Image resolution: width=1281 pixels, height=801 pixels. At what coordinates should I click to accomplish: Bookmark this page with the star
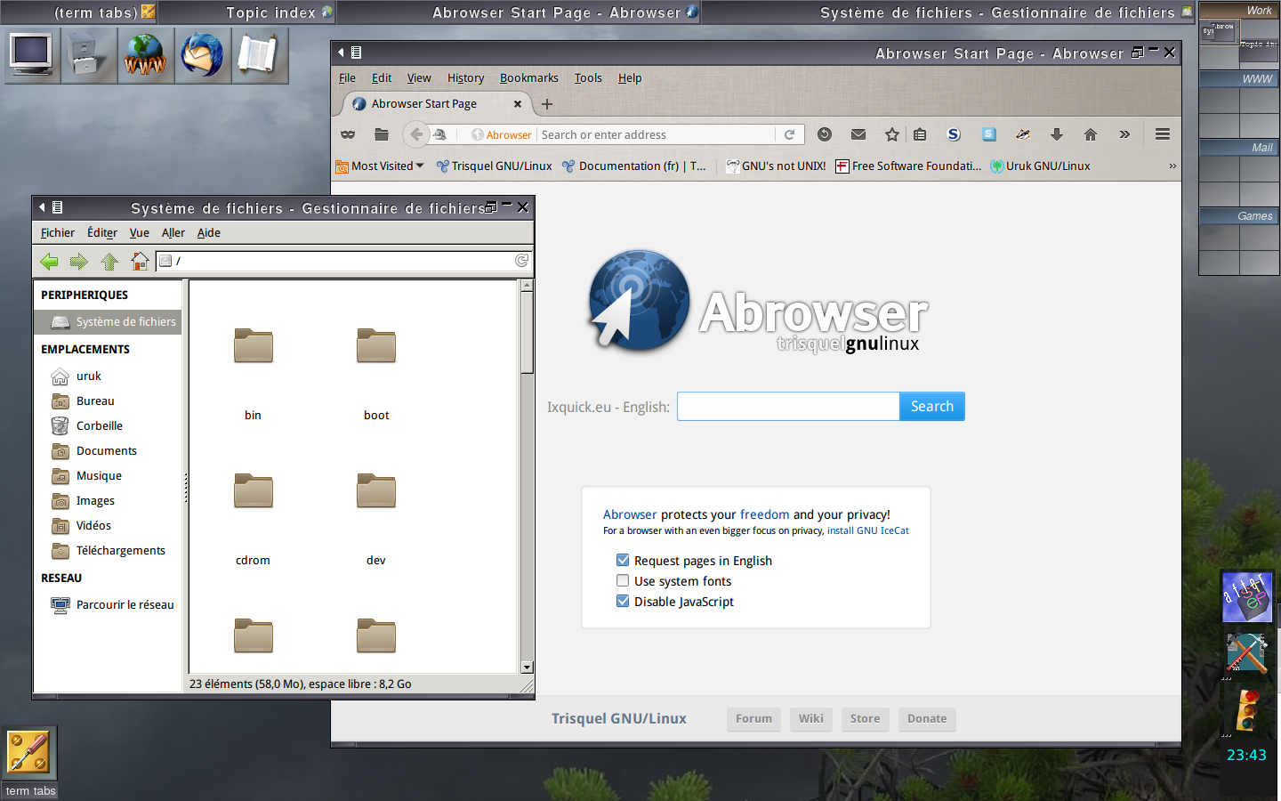[892, 134]
